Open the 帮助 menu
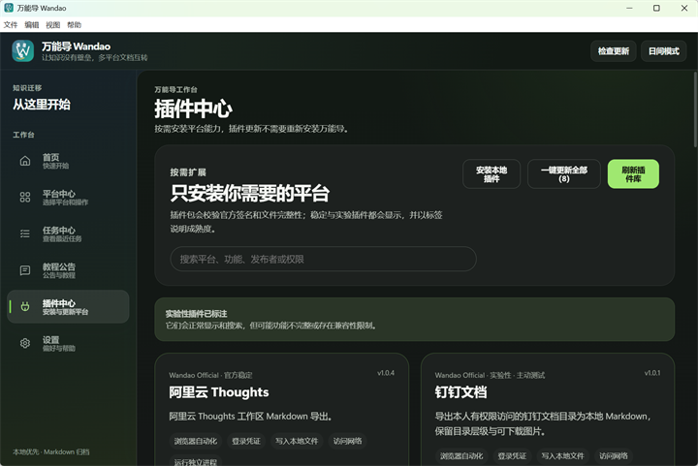 click(75, 25)
